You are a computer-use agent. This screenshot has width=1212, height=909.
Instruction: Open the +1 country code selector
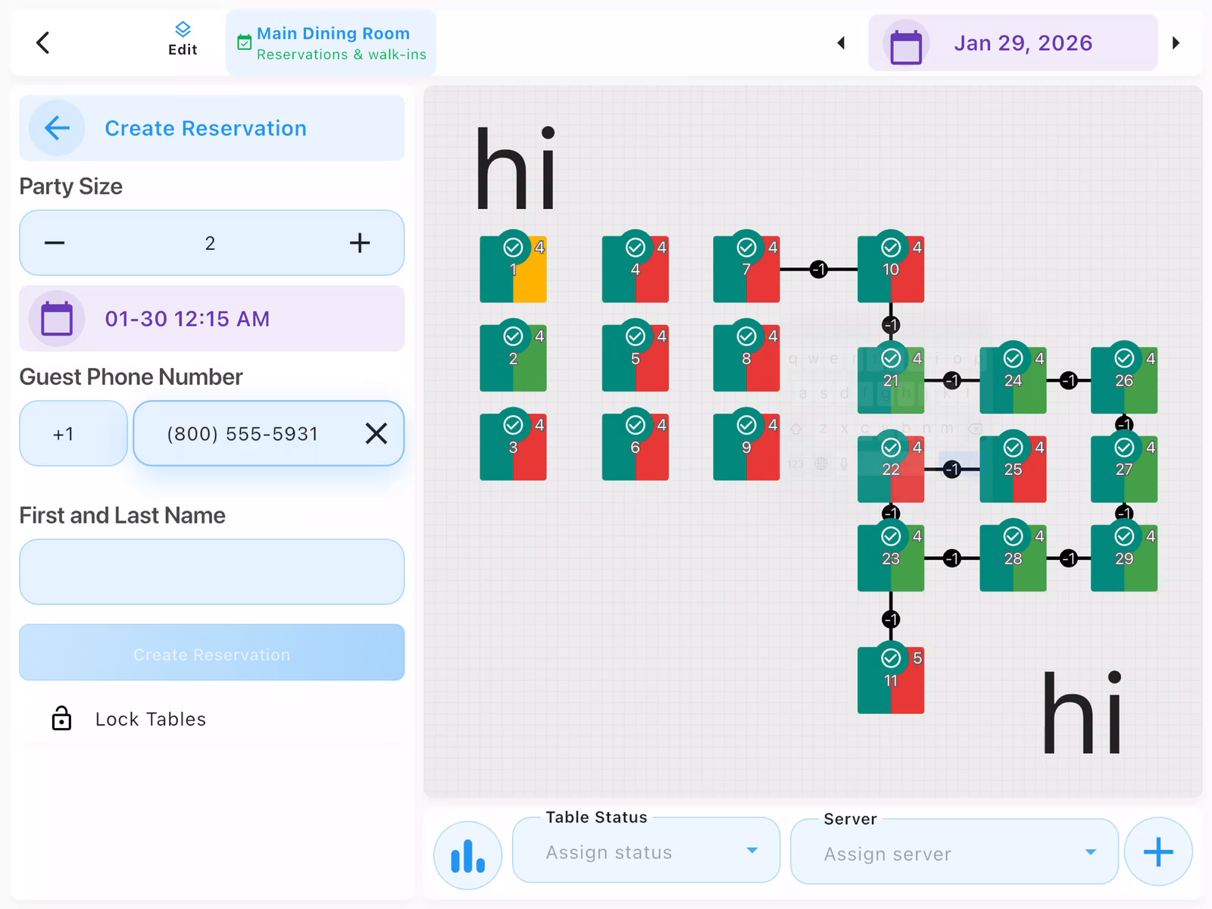(x=73, y=433)
